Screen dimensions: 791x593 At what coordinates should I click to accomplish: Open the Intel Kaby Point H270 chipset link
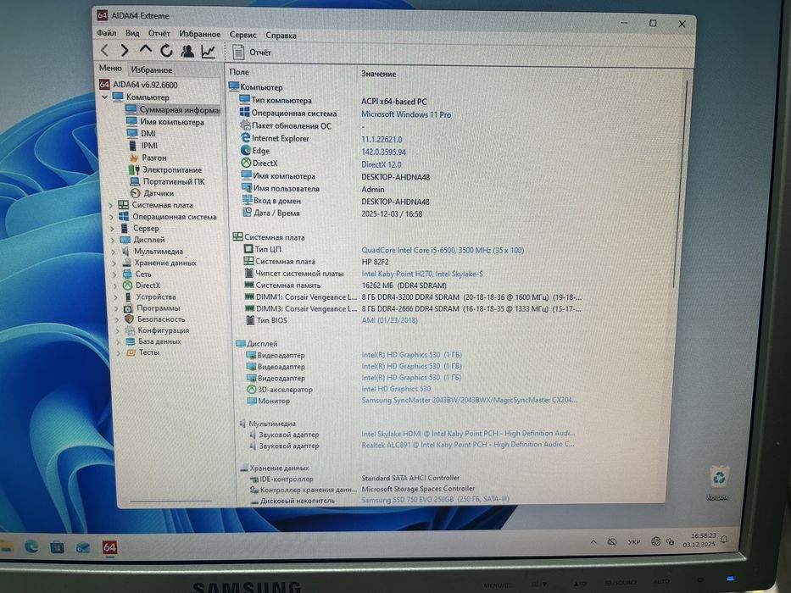point(421,274)
